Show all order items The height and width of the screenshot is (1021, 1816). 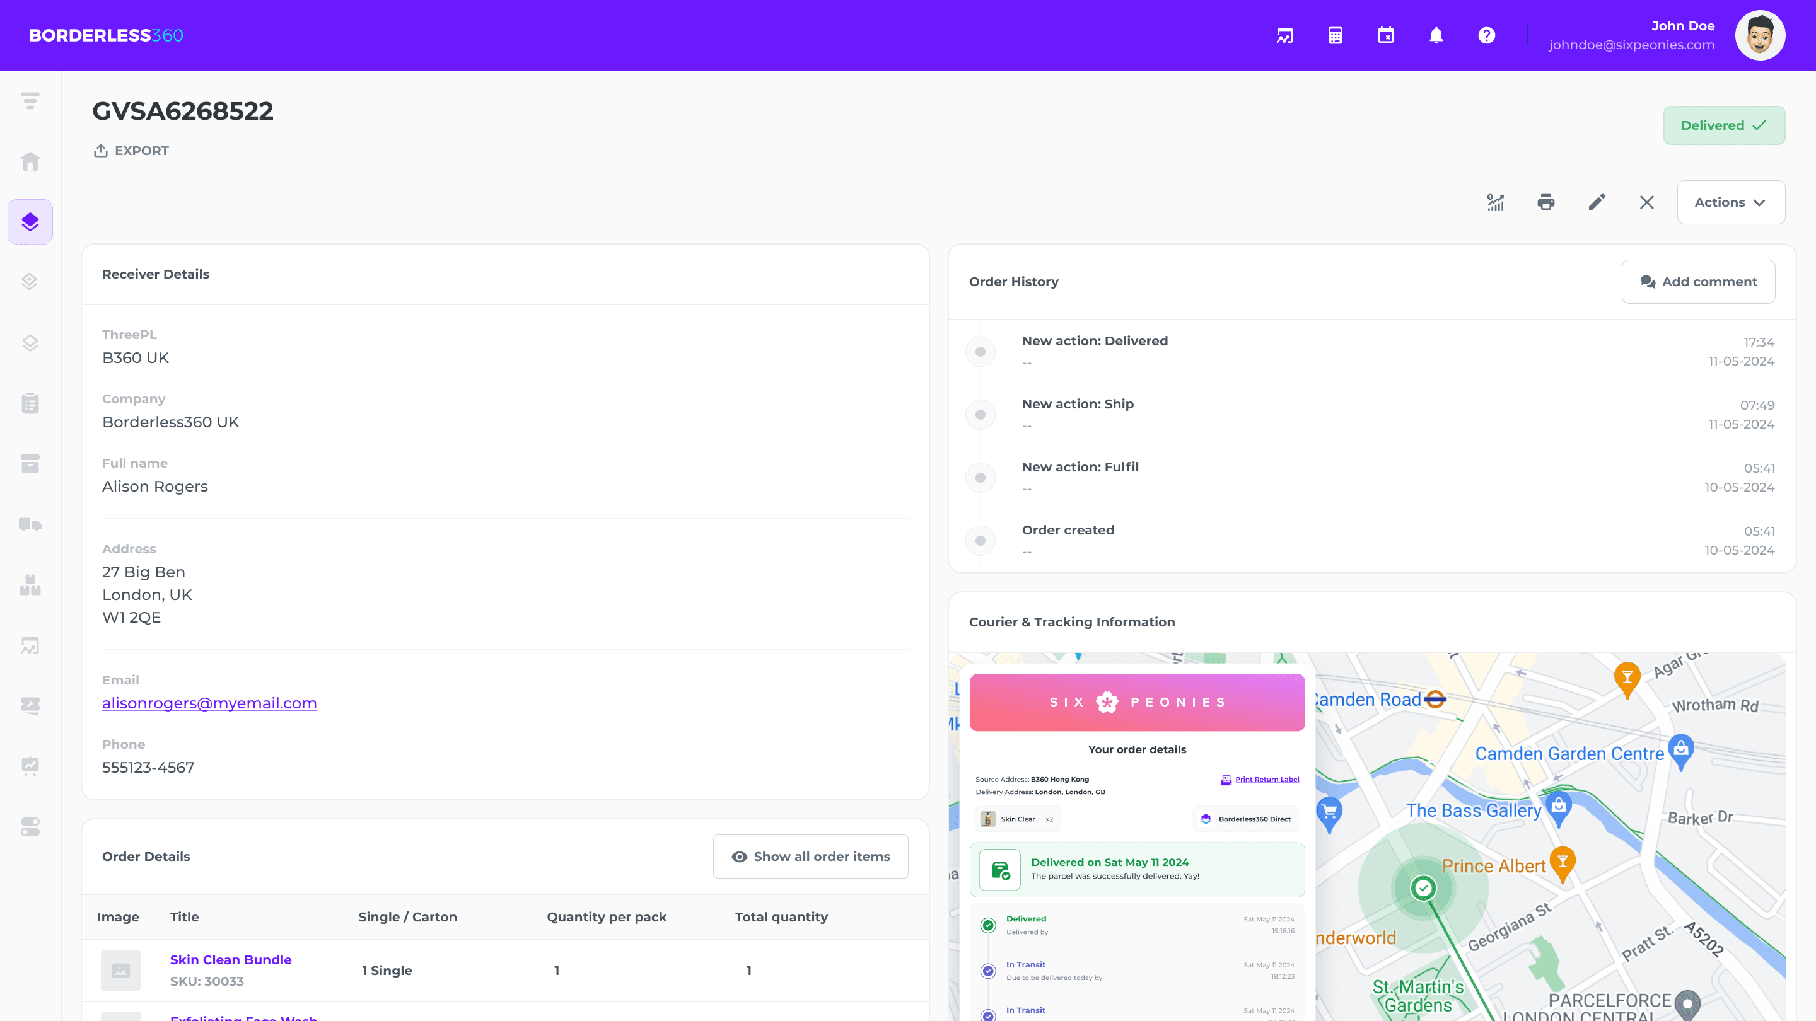pyautogui.click(x=811, y=857)
